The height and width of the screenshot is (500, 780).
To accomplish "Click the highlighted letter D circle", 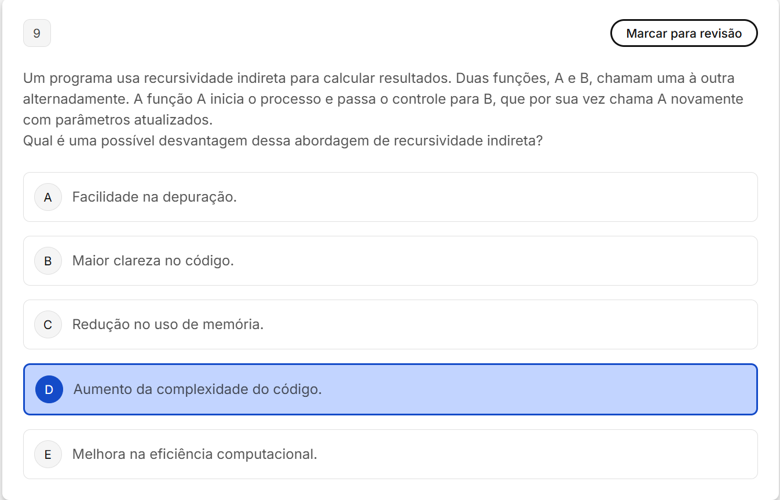I will tap(49, 389).
